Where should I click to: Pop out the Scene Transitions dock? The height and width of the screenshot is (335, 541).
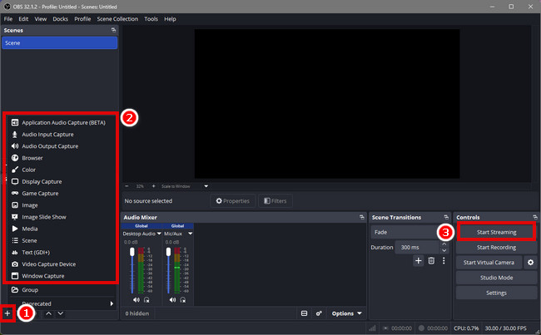(x=446, y=217)
